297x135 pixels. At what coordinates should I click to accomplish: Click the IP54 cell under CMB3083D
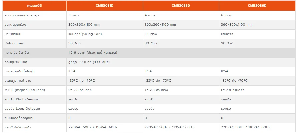(181, 71)
